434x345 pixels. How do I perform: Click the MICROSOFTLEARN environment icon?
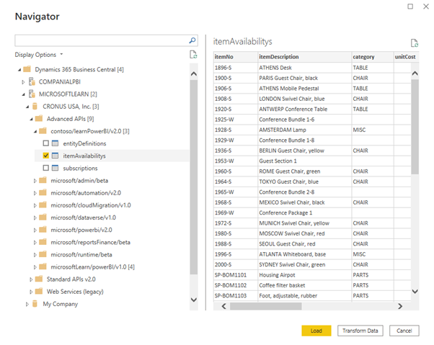coord(32,94)
